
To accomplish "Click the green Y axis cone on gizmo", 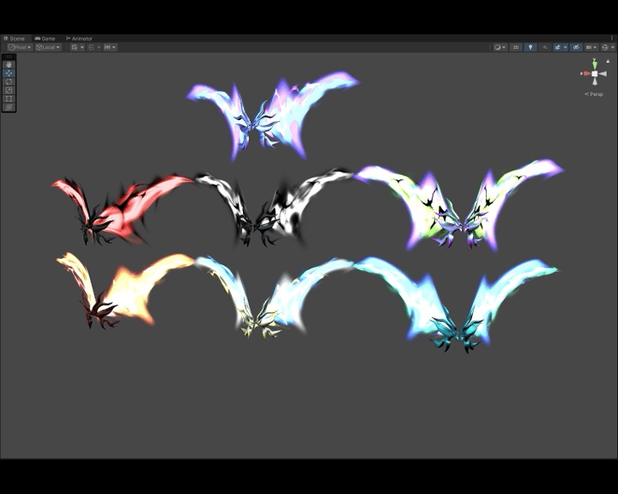I will coord(594,63).
